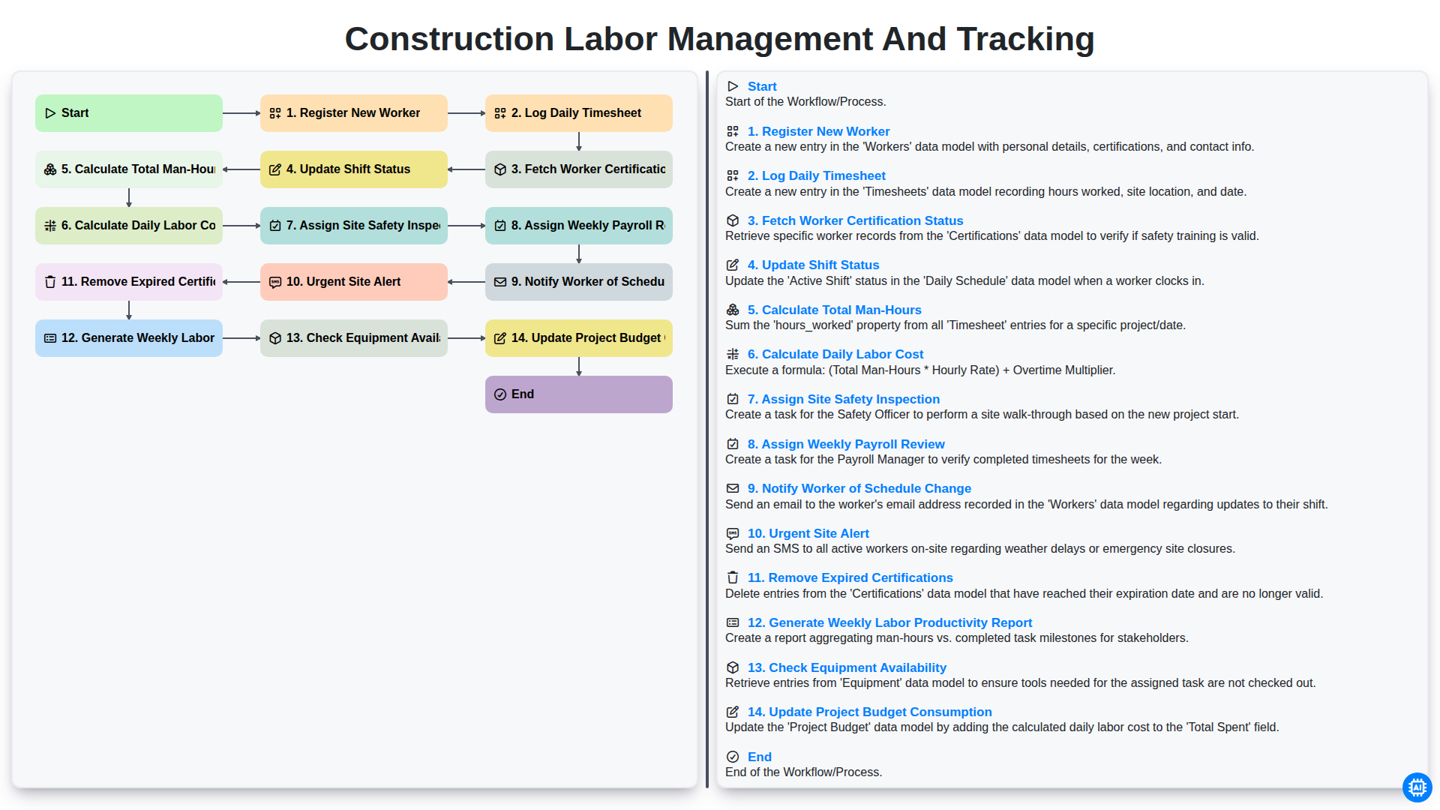1440x810 pixels.
Task: Click the description starting 'Update the Project Budget data model'
Action: [x=1002, y=727]
